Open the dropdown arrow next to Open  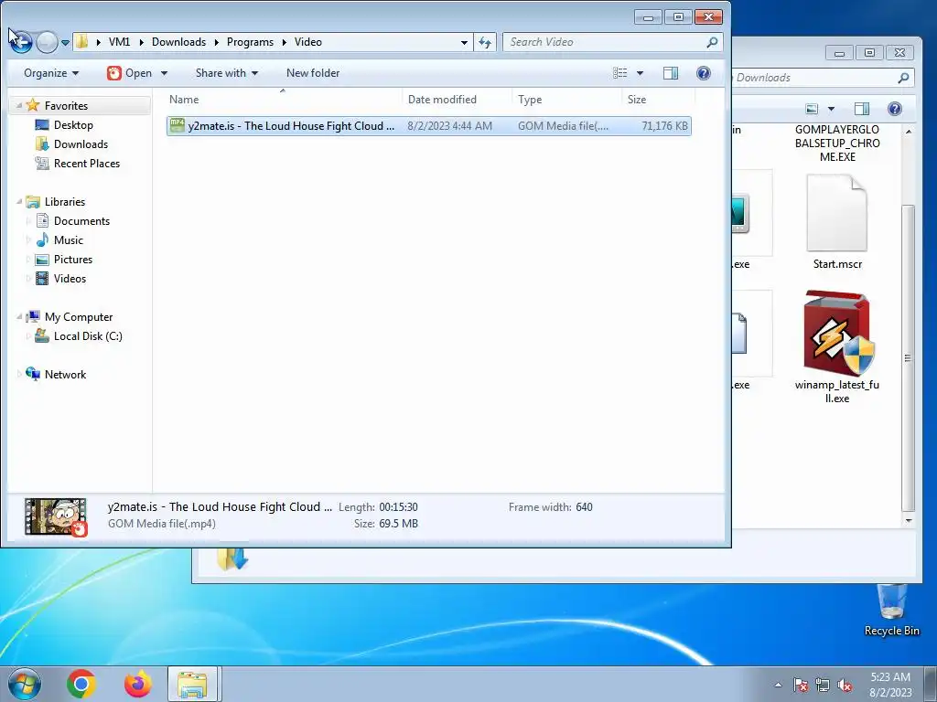coord(164,73)
